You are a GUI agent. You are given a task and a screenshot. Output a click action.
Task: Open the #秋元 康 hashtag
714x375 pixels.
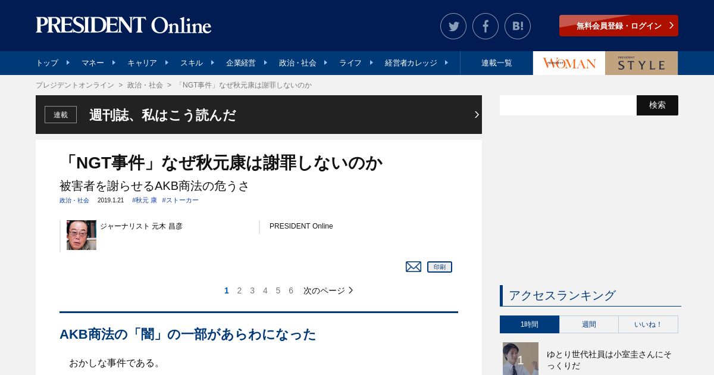pos(145,201)
